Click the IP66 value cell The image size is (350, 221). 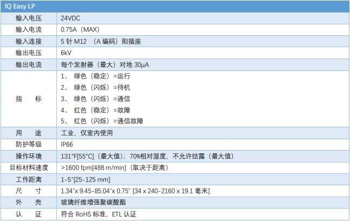pyautogui.click(x=203, y=145)
